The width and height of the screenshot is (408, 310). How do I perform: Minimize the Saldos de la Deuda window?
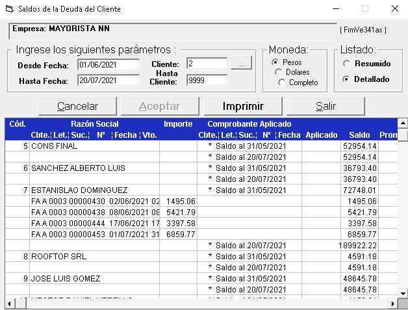[x=335, y=9]
